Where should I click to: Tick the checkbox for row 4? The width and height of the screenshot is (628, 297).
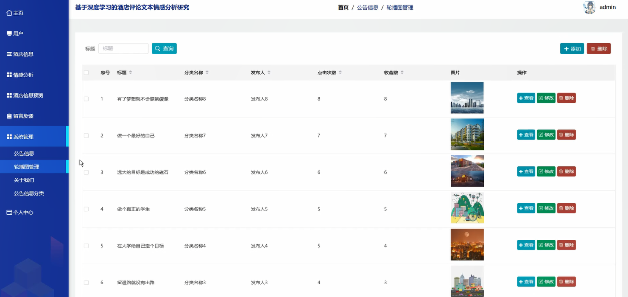pyautogui.click(x=87, y=209)
